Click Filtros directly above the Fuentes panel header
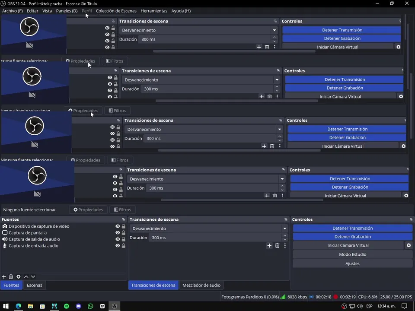Viewport: 415px width, 311px height. (122, 210)
